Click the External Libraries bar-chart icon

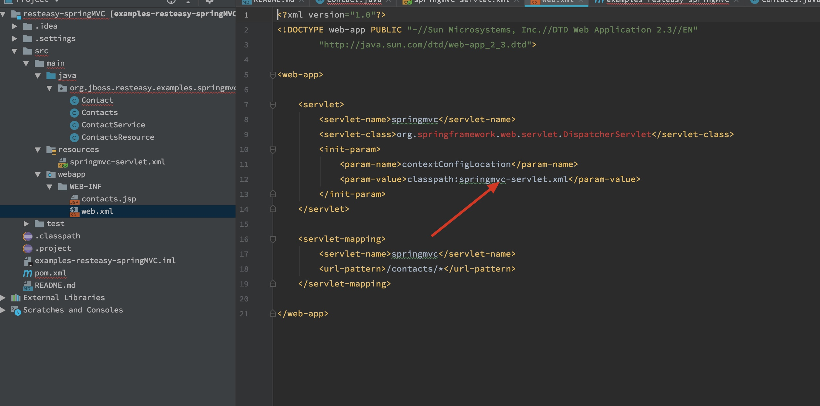tap(16, 298)
